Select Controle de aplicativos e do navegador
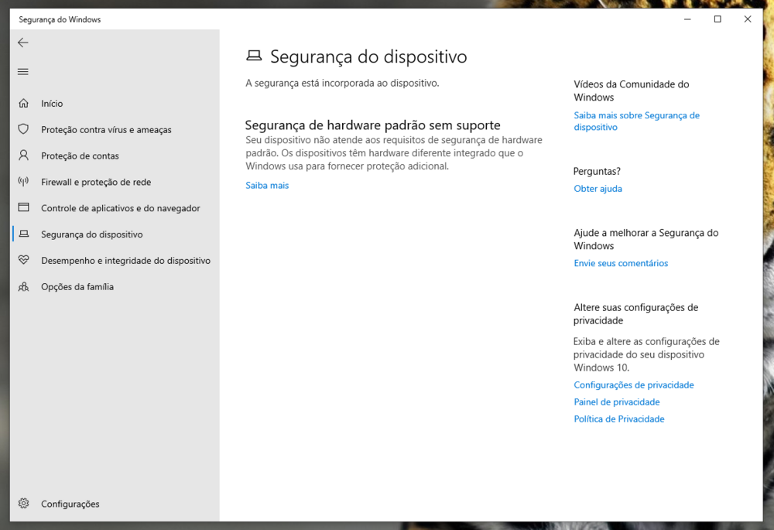Screen dimensions: 774x530 tap(115, 208)
